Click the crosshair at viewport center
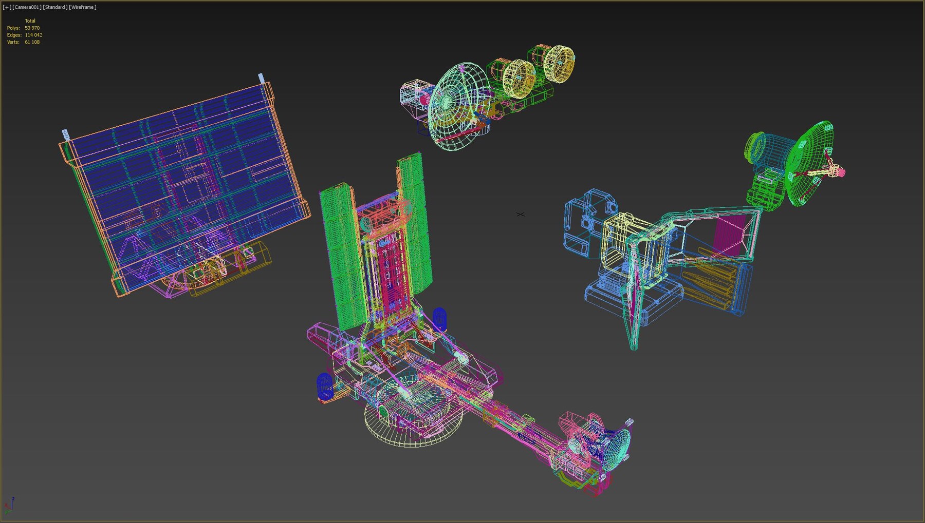Image resolution: width=925 pixels, height=523 pixels. 521,215
